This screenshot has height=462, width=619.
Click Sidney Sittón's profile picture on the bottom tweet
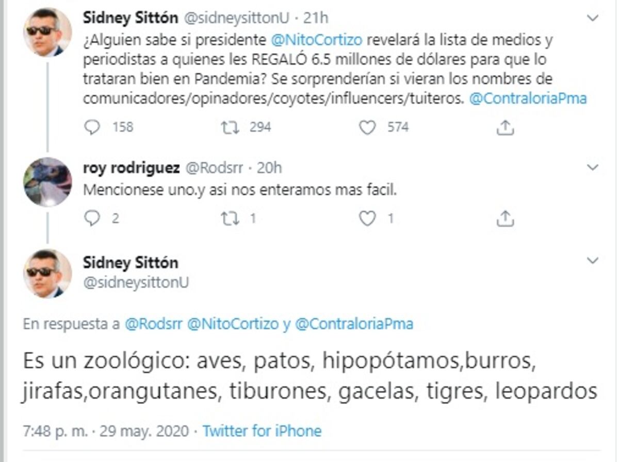click(46, 272)
